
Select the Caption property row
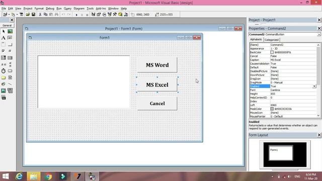click(283, 60)
